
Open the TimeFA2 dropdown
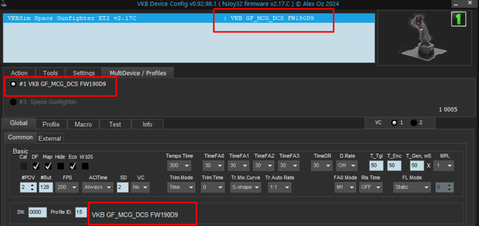point(264,165)
